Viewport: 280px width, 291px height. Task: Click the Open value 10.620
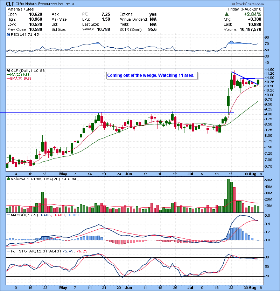coord(36,14)
